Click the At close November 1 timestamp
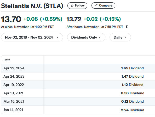The width and height of the screenshot is (155, 117). point(27,27)
